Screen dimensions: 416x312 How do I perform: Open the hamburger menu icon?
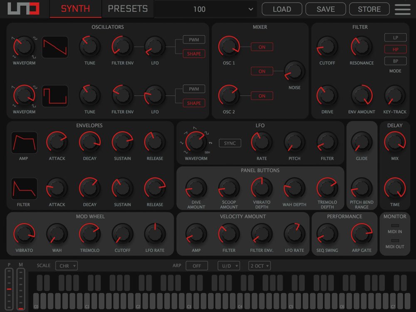[402, 9]
